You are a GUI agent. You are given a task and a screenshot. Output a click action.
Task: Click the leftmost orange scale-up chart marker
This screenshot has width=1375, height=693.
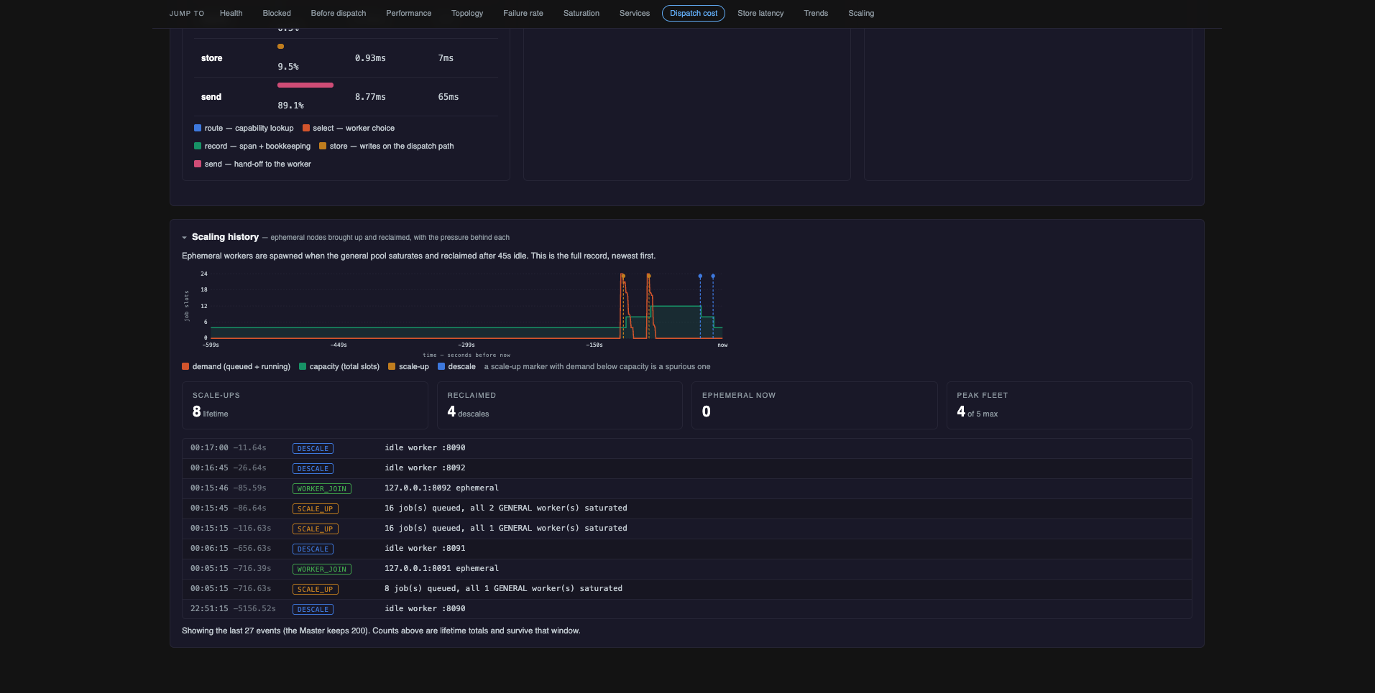tap(622, 276)
